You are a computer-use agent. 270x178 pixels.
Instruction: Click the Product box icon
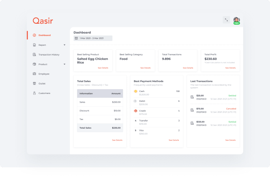pos(34,64)
